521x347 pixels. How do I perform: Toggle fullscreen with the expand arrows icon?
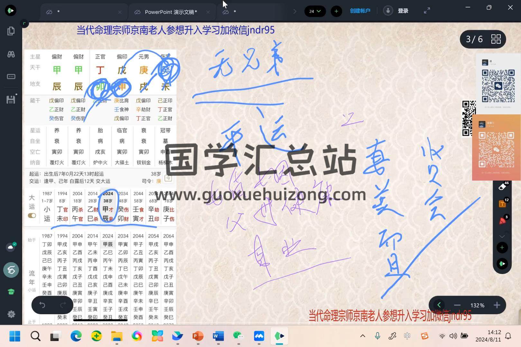coord(427,11)
